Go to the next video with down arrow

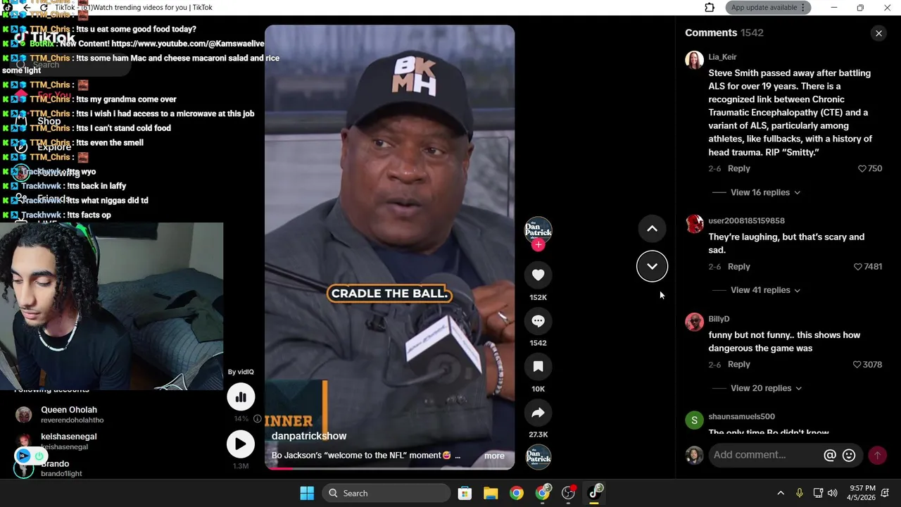coord(652,266)
